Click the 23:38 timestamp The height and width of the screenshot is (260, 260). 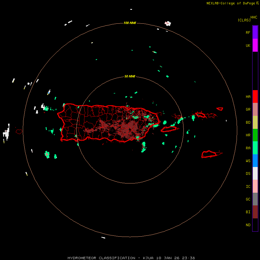[188, 258]
